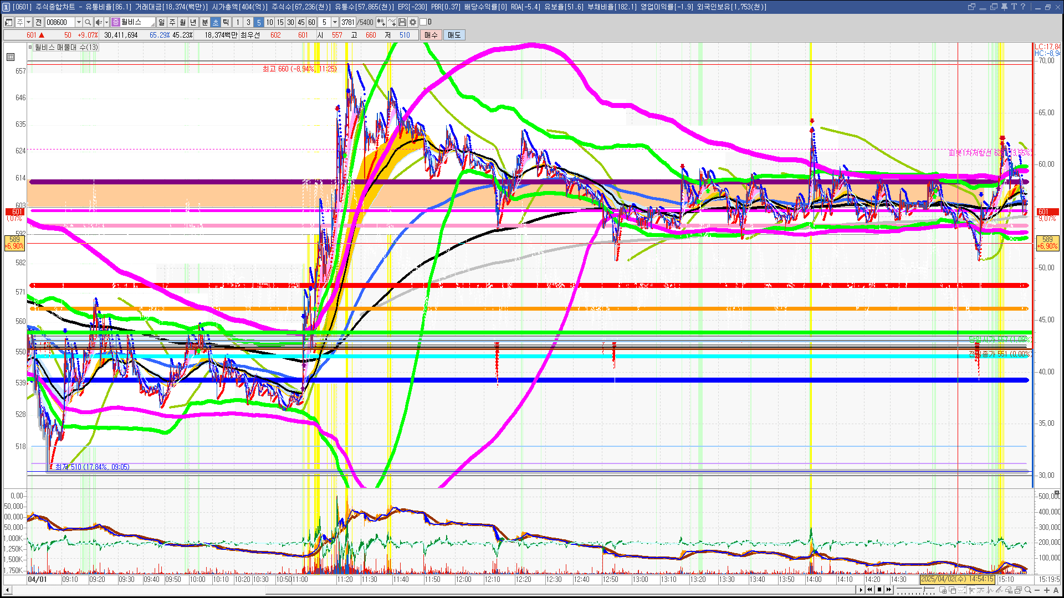Open the stock code 008600 dropdown
Screen dimensions: 1064x598
pyautogui.click(x=79, y=22)
